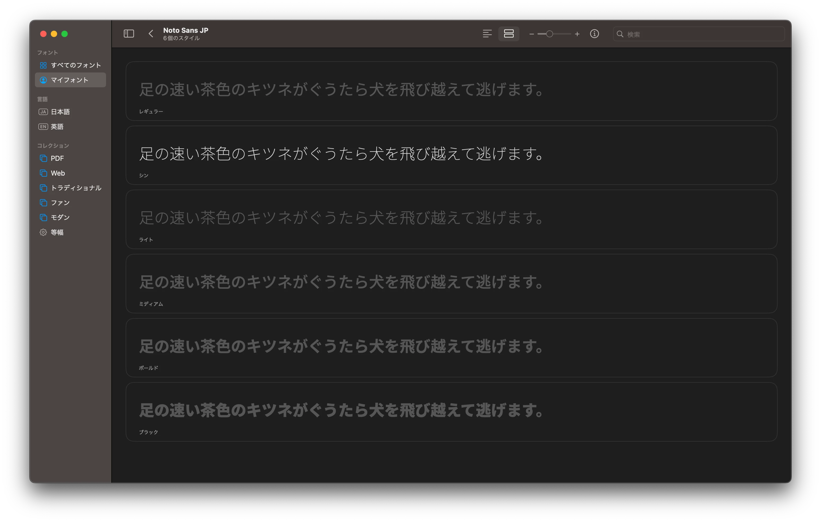Switch to list text view mode
Viewport: 821px width, 522px height.
tap(487, 34)
